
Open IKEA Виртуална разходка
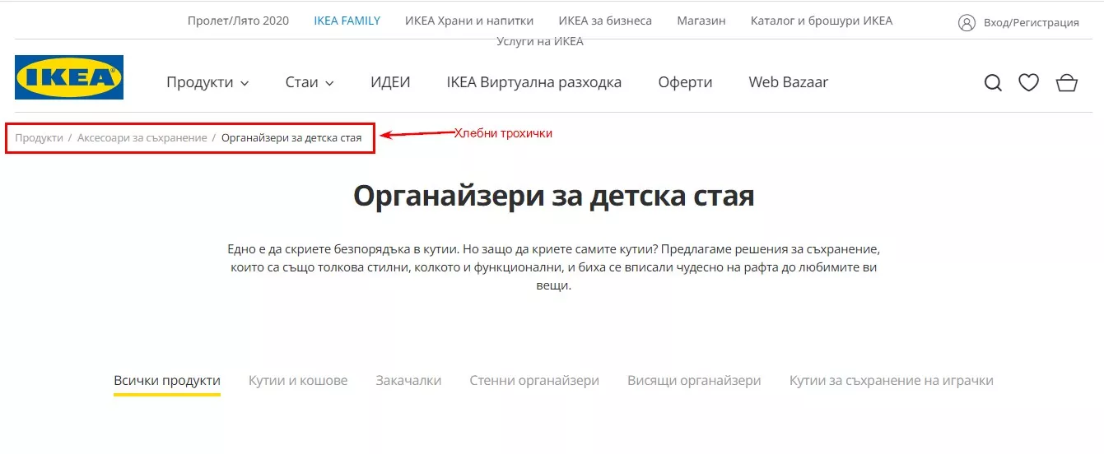(x=534, y=82)
